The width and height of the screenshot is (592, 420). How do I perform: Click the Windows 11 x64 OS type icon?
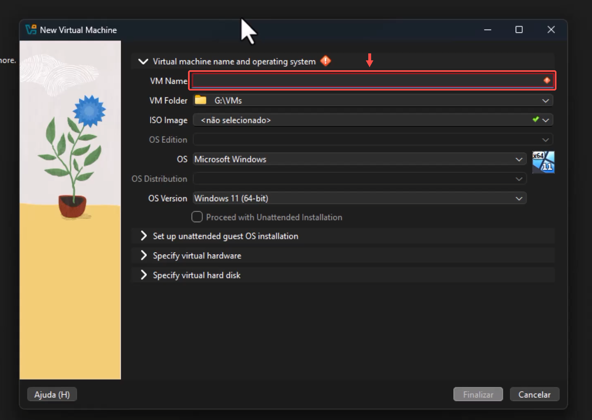pyautogui.click(x=543, y=162)
